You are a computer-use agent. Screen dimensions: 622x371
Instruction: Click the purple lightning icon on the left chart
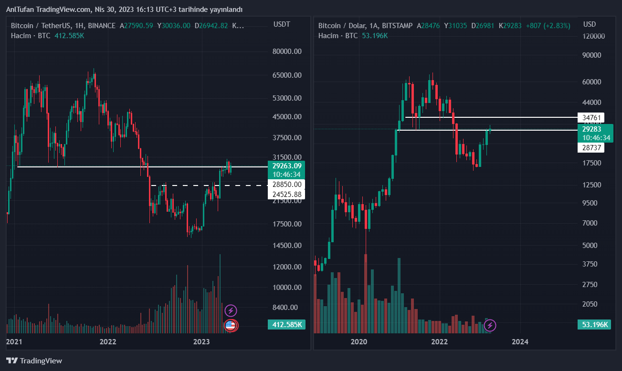[x=231, y=311]
